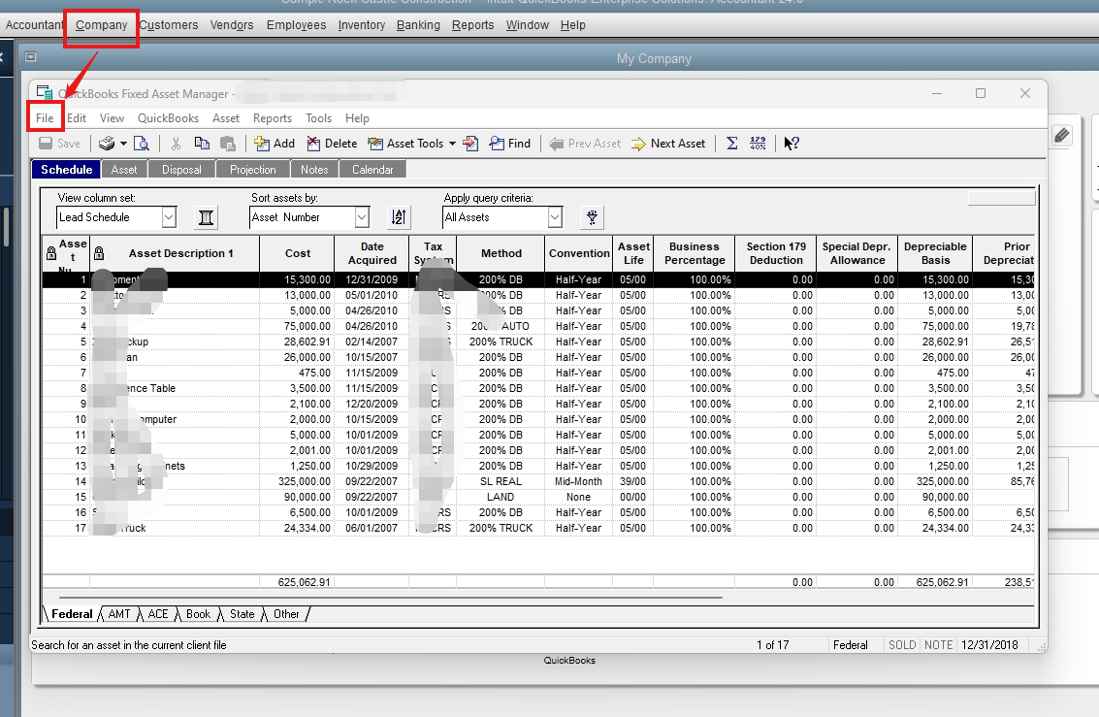Select the AMT basis tab

click(119, 614)
